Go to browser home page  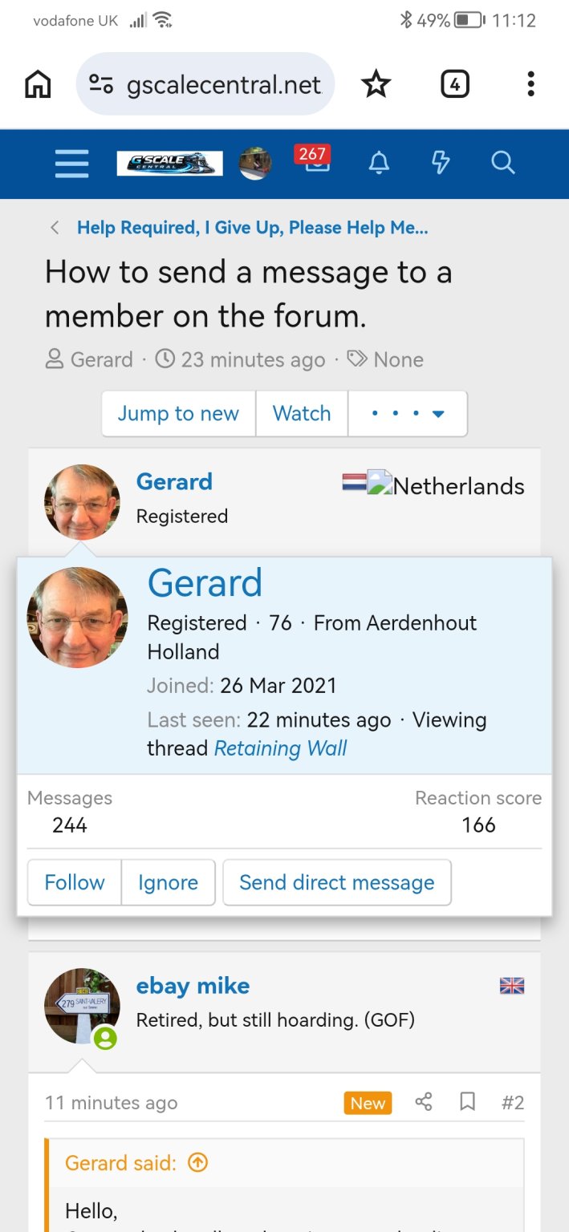(x=38, y=84)
